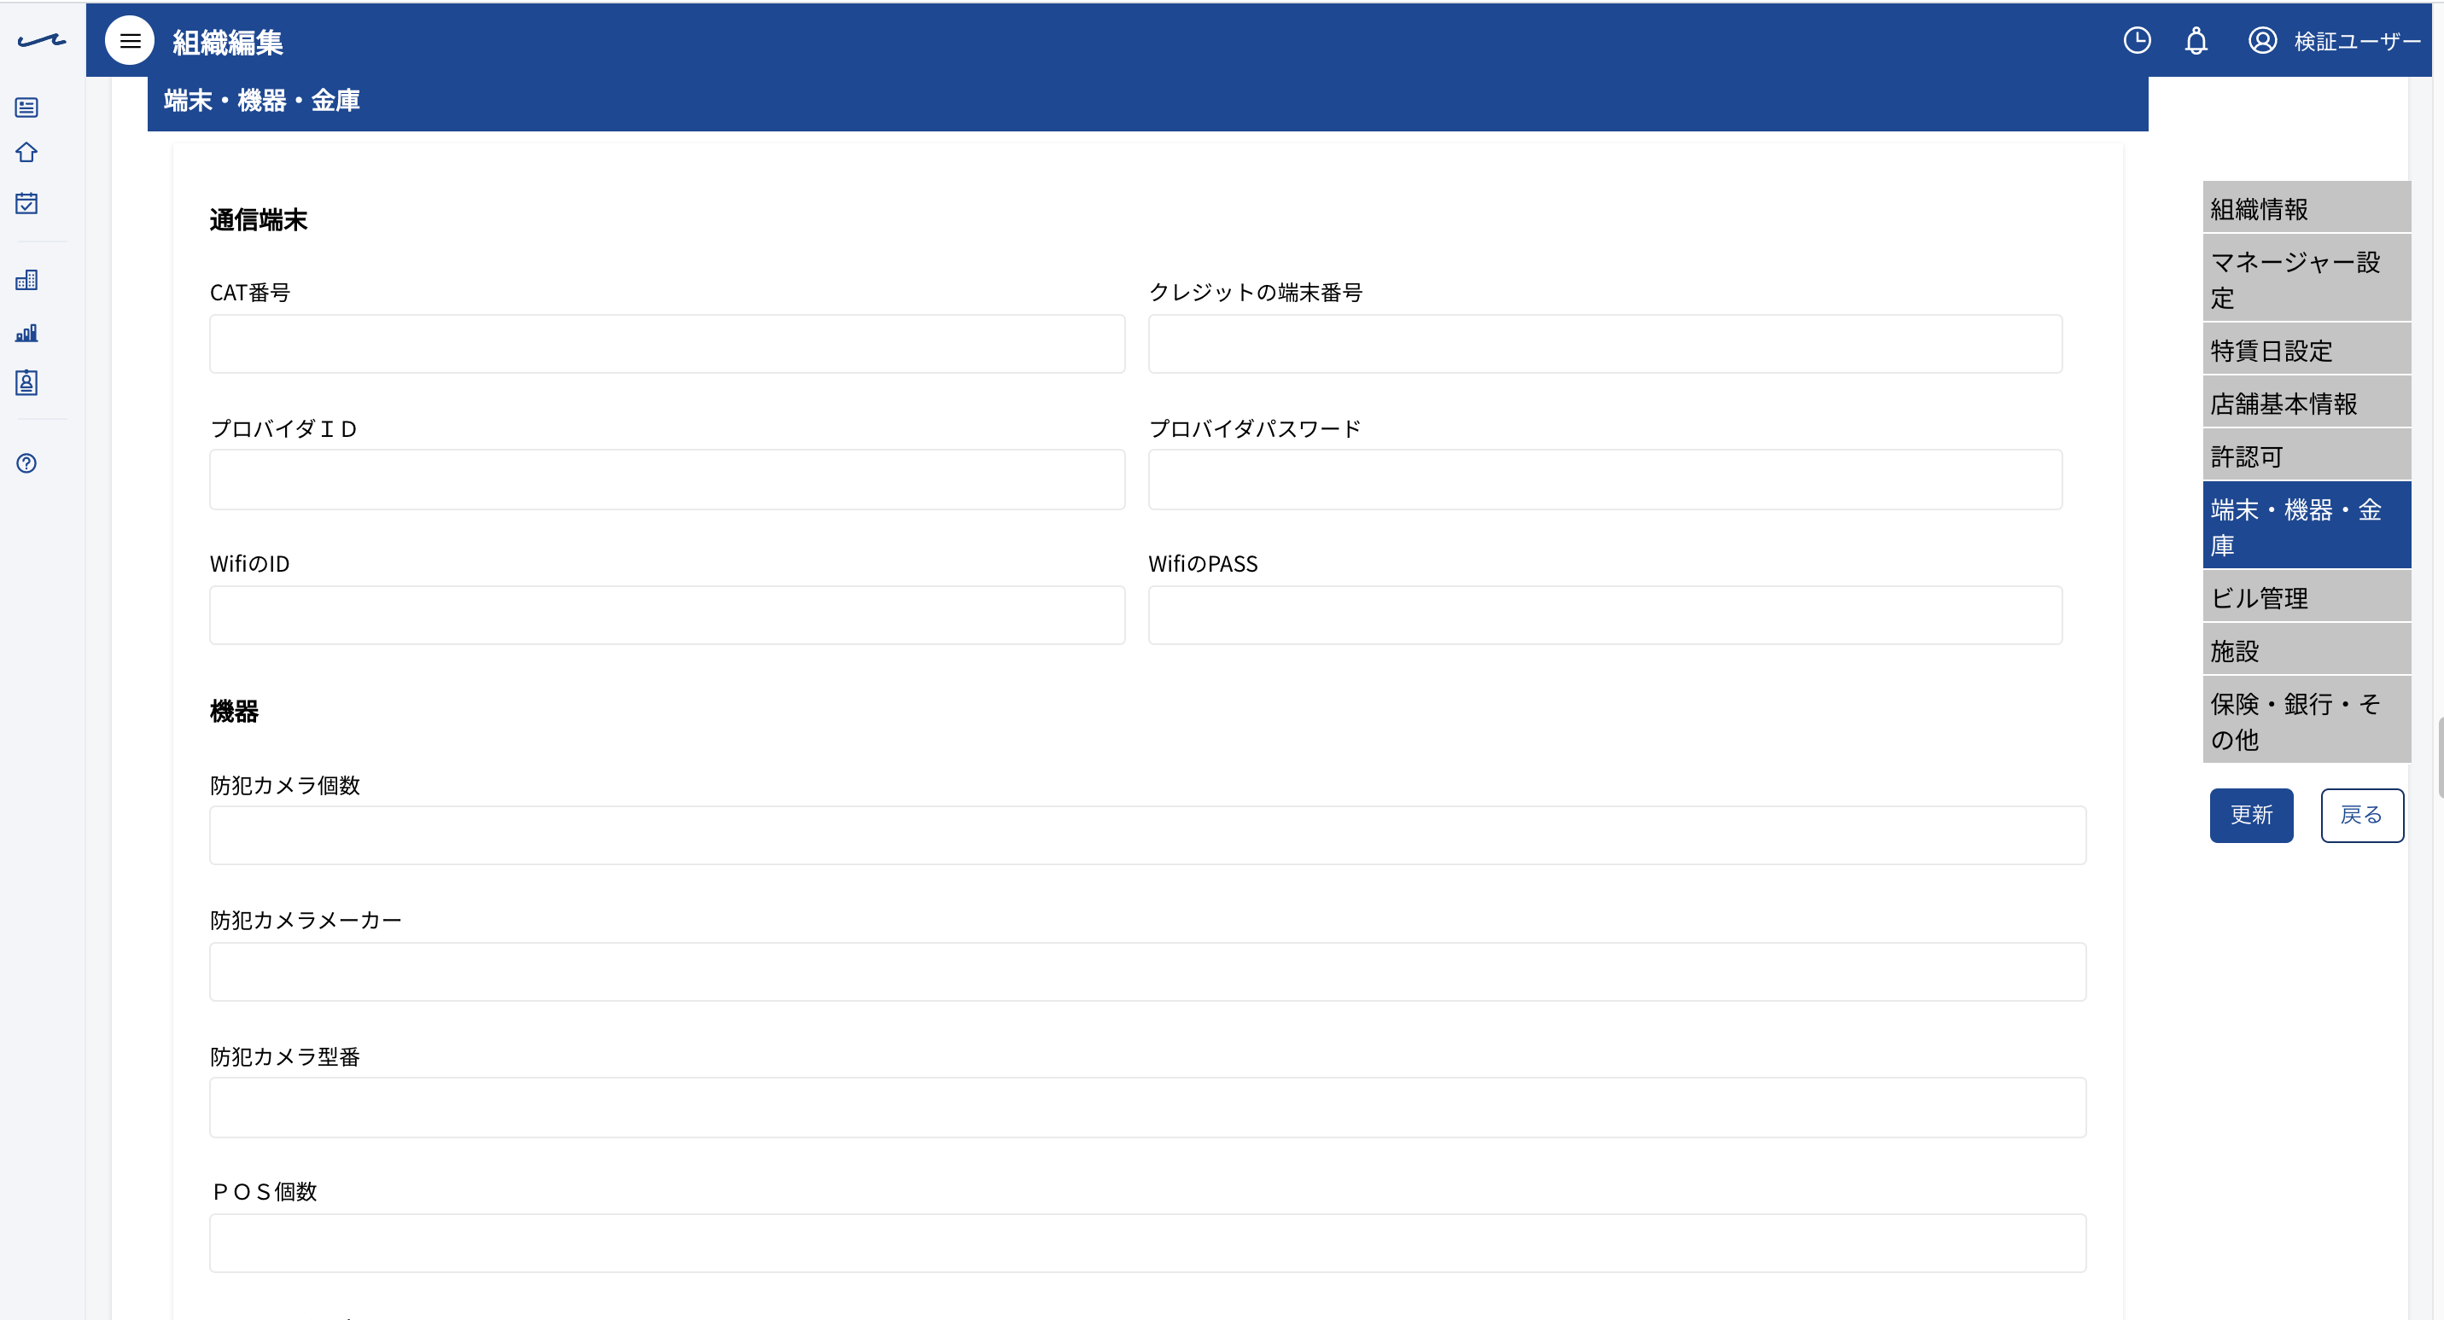Focus the WifiのID input field
This screenshot has width=2444, height=1320.
pyautogui.click(x=667, y=615)
